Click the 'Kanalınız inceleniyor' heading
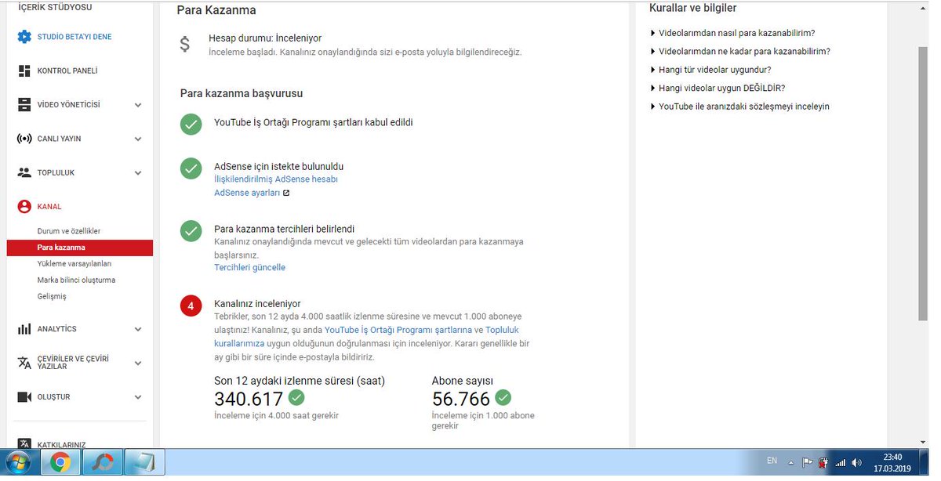Screen dimensions: 941x481 257,304
